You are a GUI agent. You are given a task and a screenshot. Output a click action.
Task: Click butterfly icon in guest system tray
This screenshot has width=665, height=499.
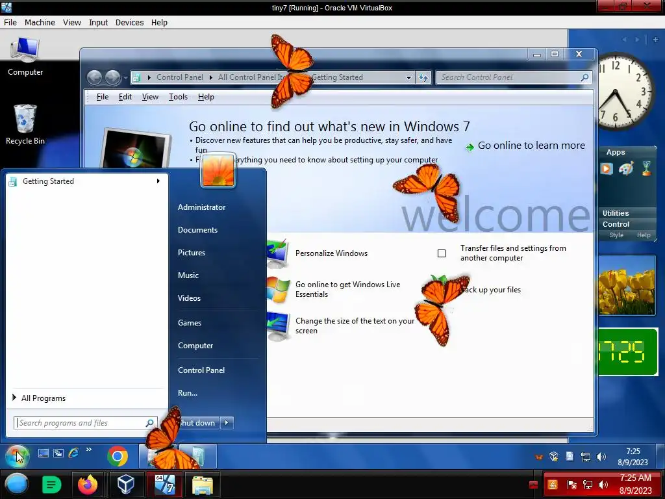pos(538,457)
